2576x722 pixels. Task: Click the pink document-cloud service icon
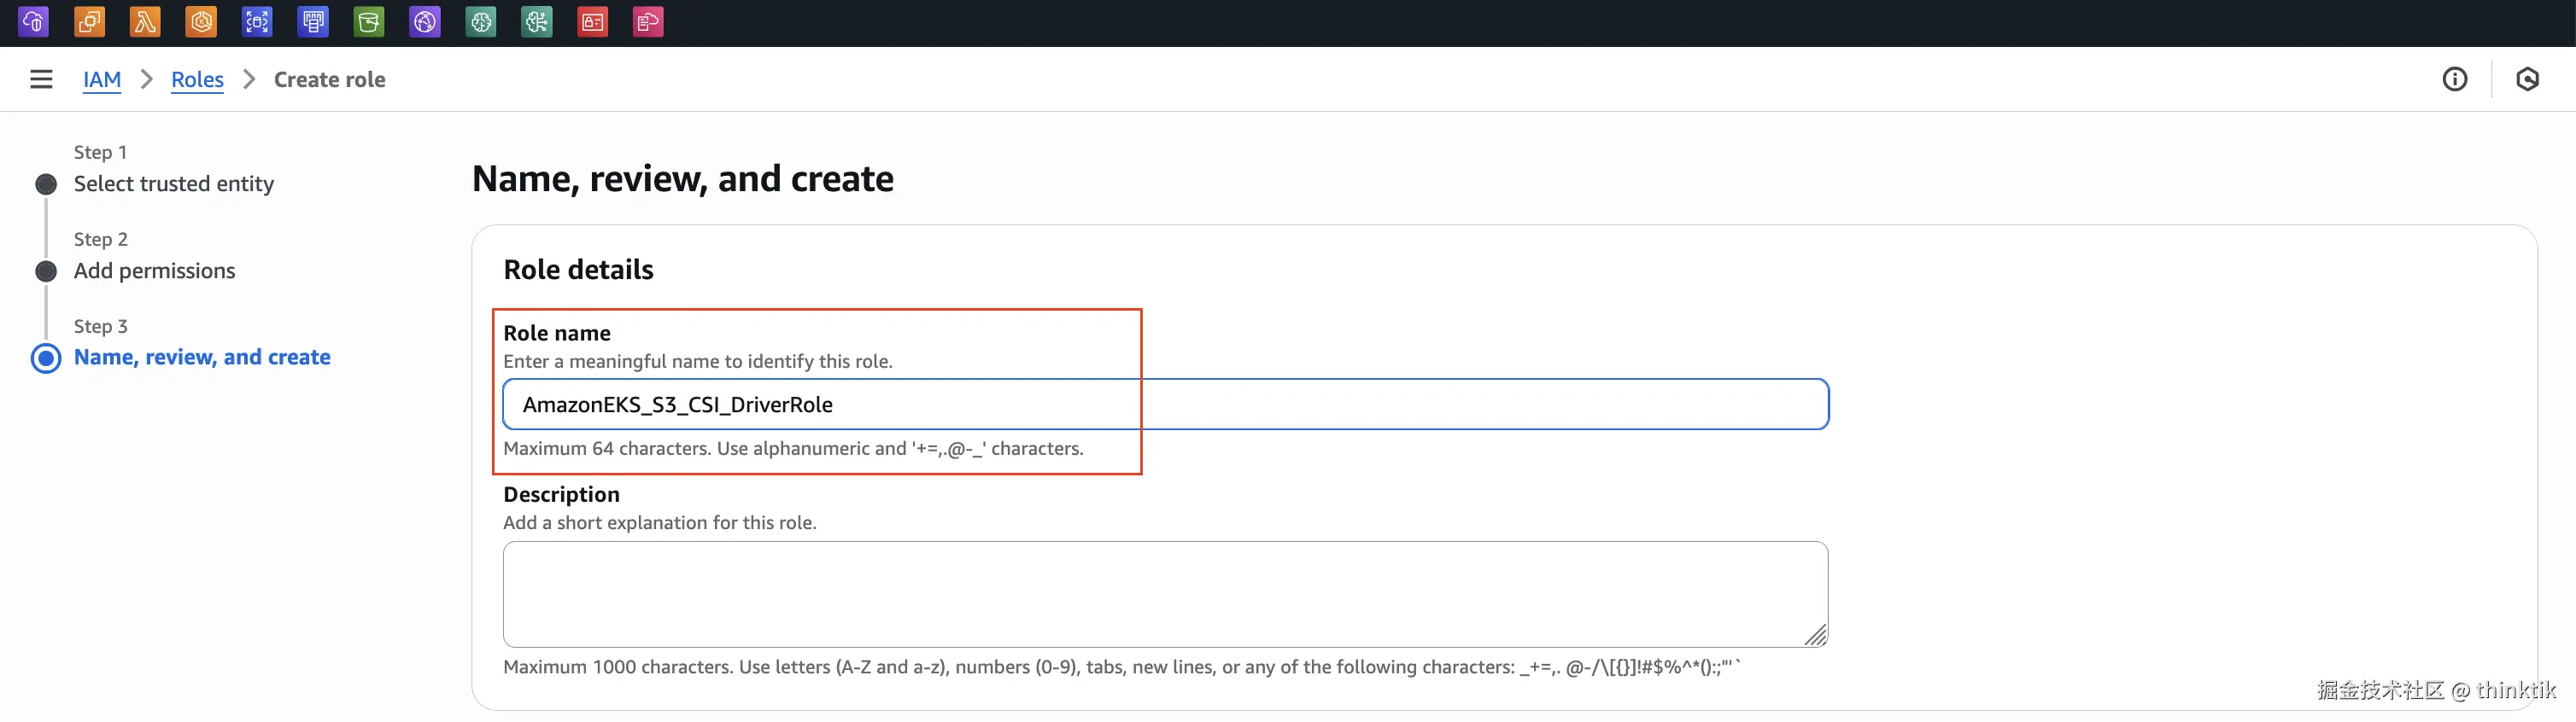coord(648,21)
